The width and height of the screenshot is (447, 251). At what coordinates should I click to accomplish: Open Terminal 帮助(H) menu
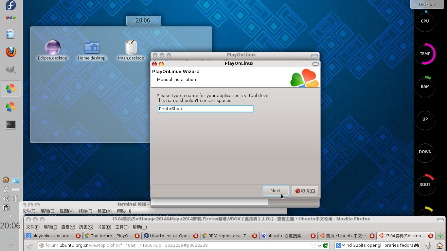(x=124, y=211)
